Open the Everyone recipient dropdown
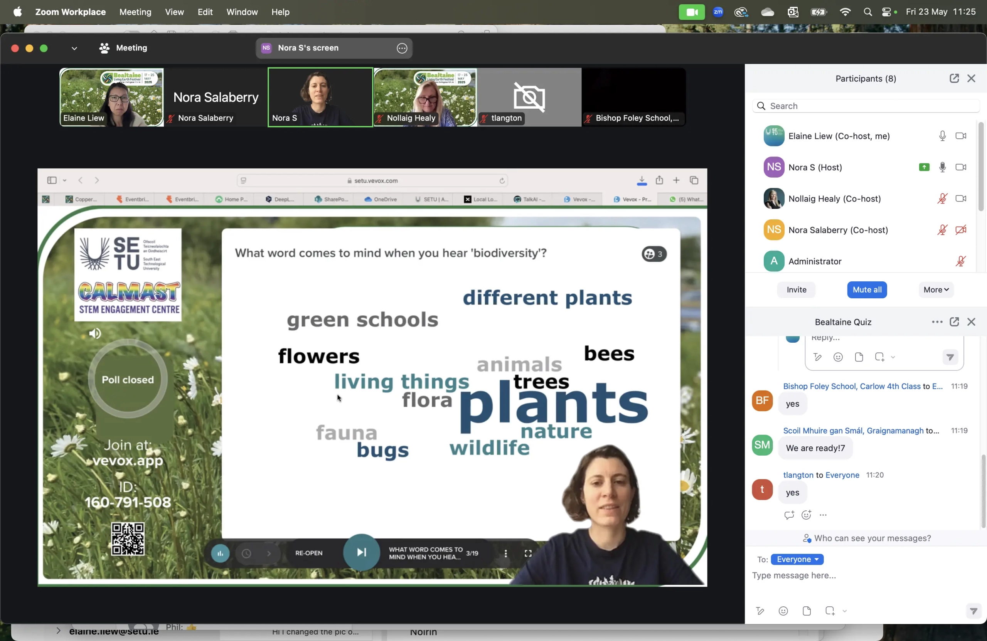The width and height of the screenshot is (987, 641). click(797, 559)
